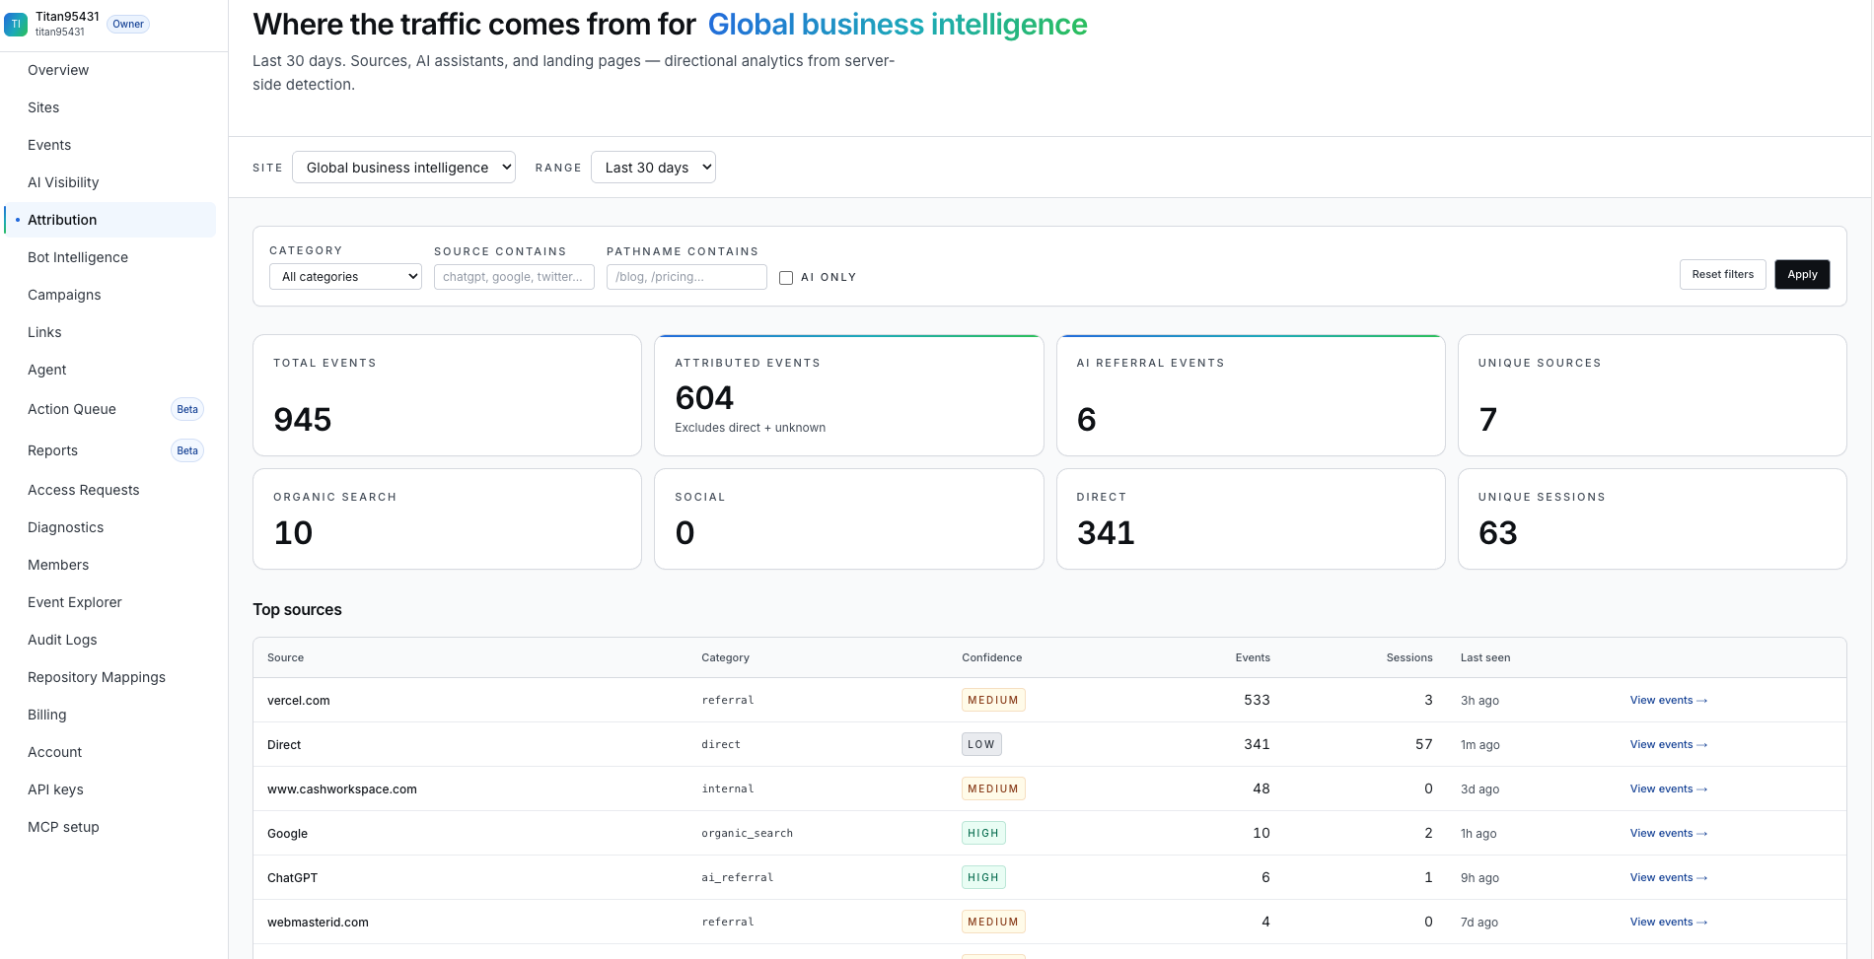Click the Attributed Events 604 card
The image size is (1874, 959).
(x=848, y=395)
